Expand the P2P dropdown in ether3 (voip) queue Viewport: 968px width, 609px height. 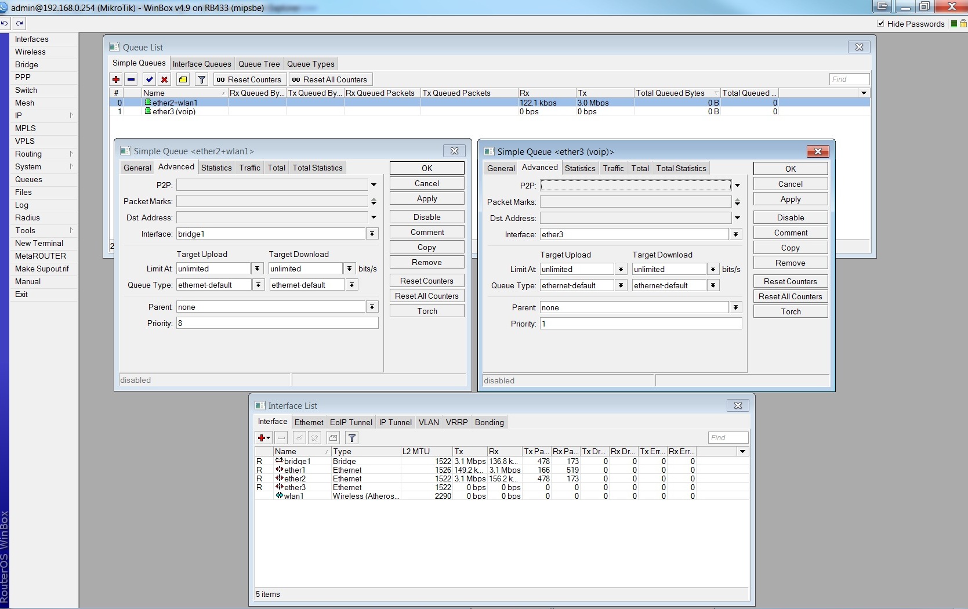point(737,186)
